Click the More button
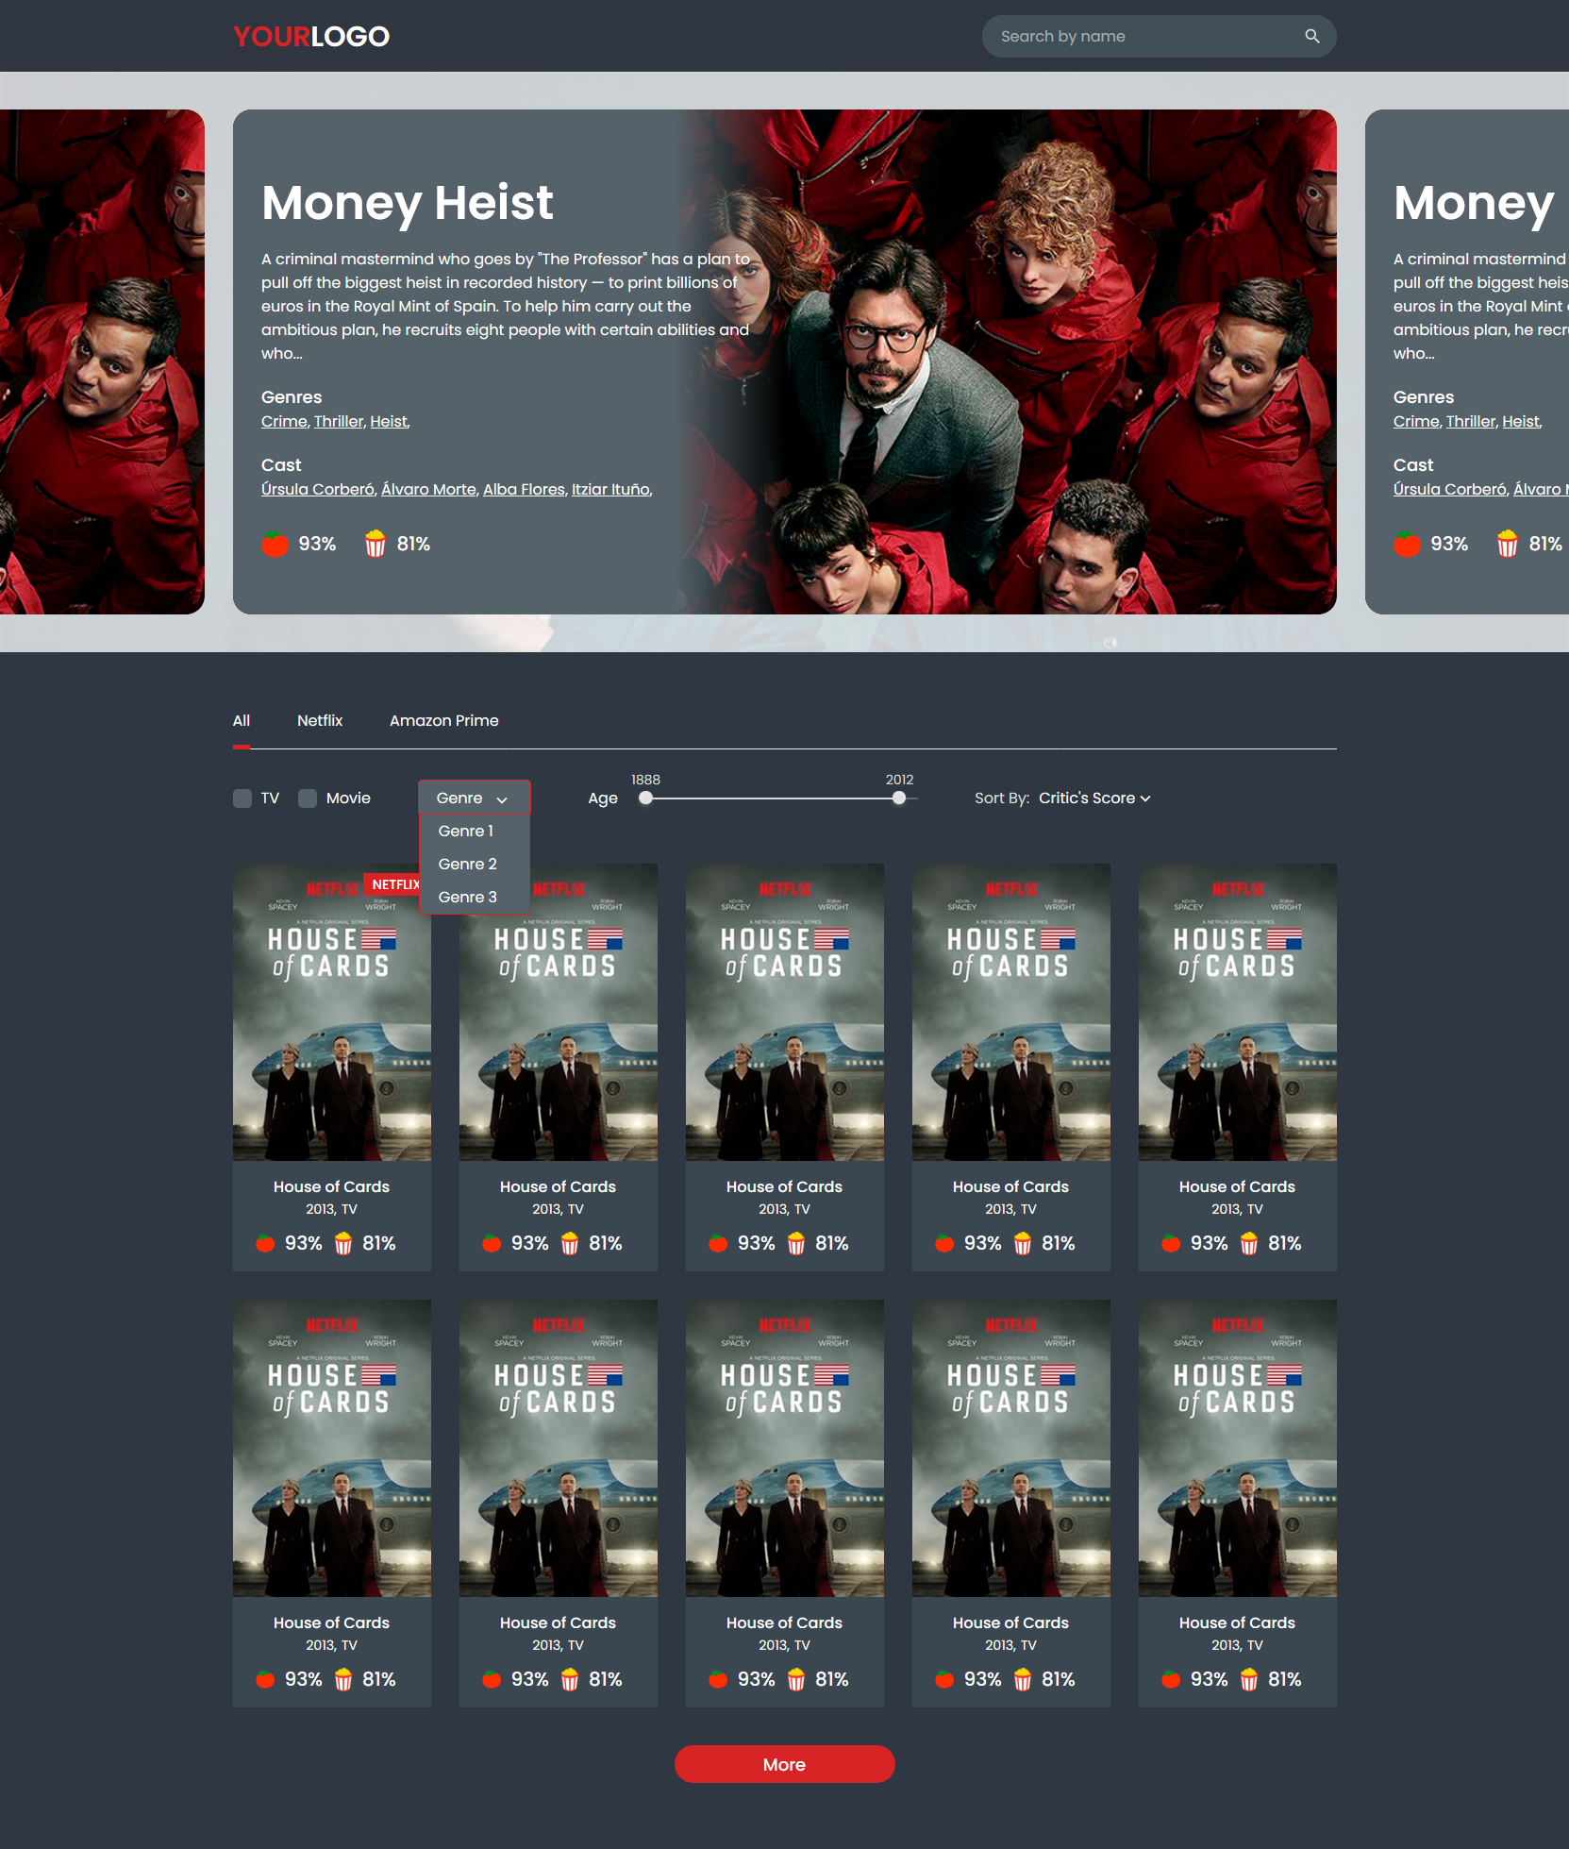The height and width of the screenshot is (1849, 1569). coord(784,1764)
